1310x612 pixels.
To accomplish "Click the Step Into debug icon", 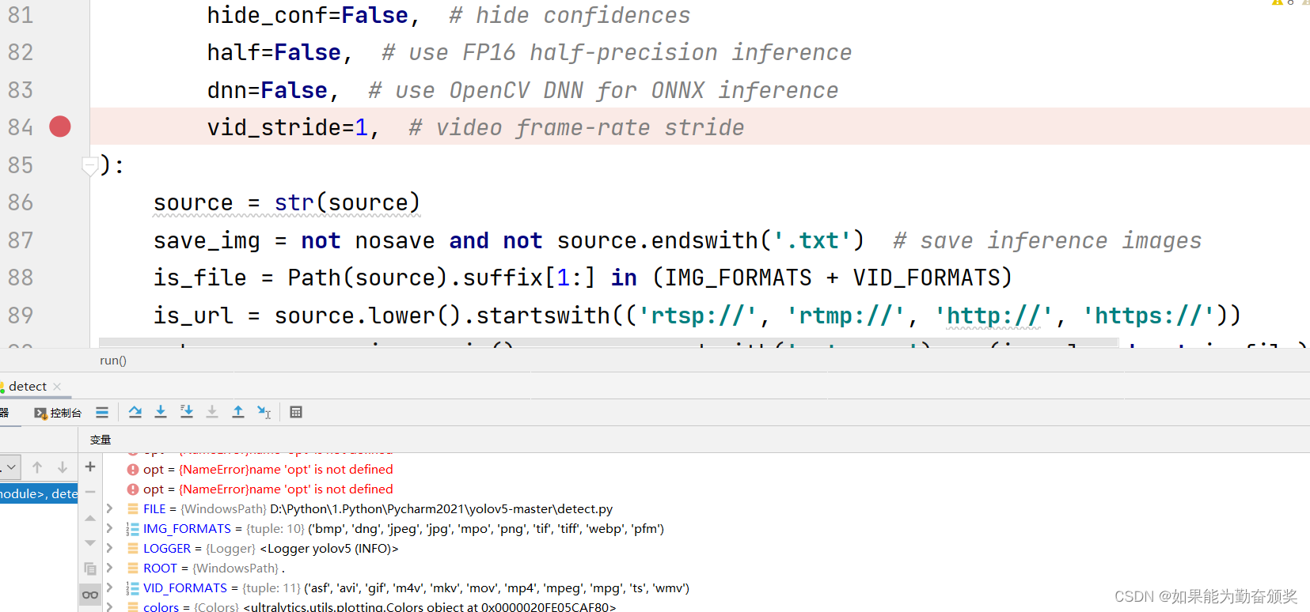I will click(161, 412).
